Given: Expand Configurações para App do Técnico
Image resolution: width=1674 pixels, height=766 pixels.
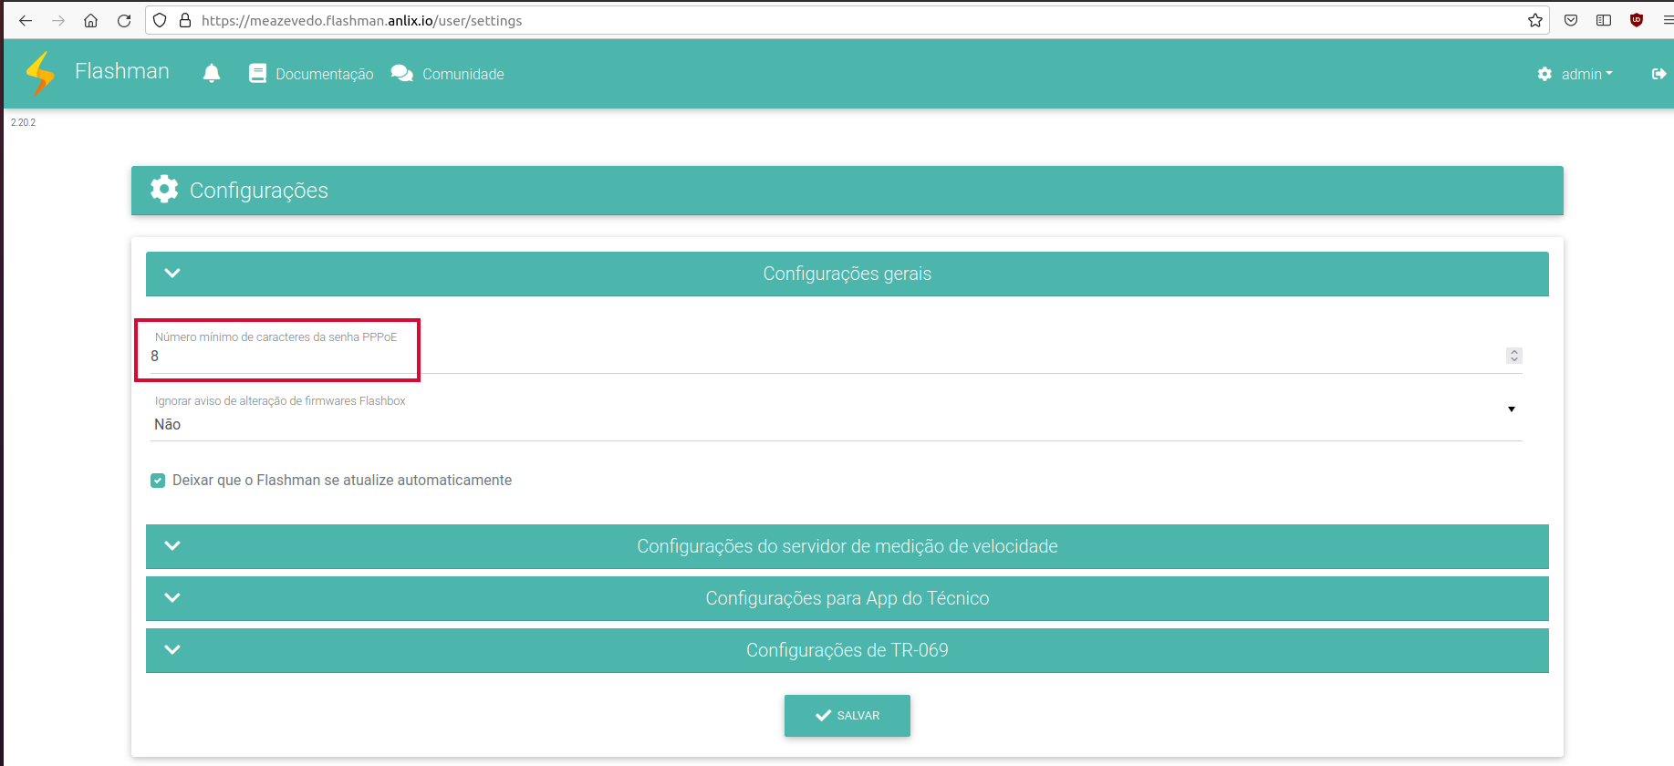Looking at the screenshot, I should pyautogui.click(x=847, y=598).
